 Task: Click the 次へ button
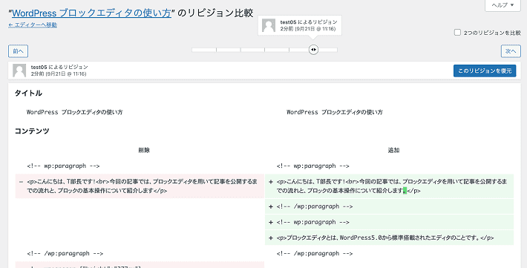pos(511,51)
